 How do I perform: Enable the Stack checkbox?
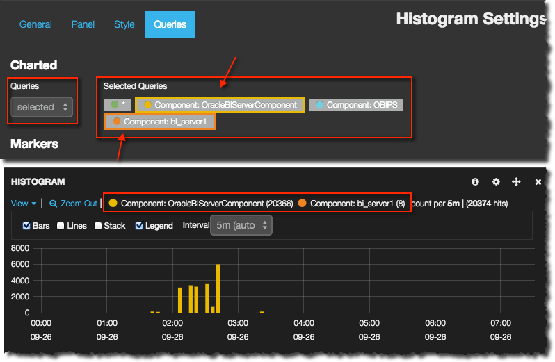[99, 226]
